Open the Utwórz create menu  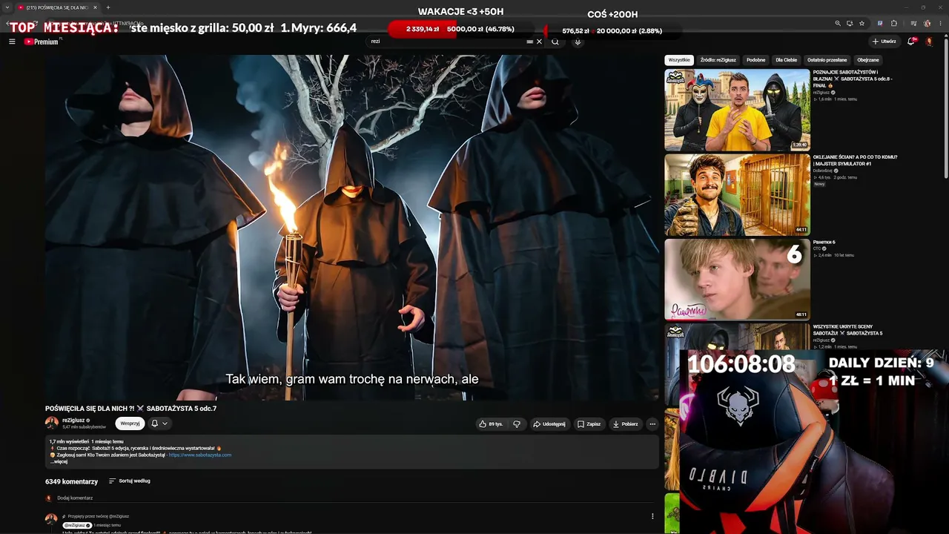point(884,42)
